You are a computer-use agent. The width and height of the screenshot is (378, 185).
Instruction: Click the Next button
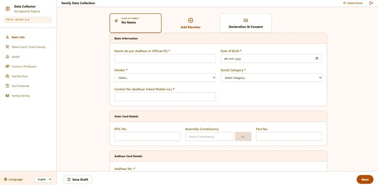[x=365, y=179]
